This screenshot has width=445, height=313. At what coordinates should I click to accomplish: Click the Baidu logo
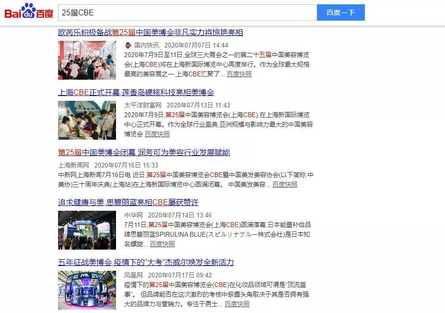tap(29, 12)
